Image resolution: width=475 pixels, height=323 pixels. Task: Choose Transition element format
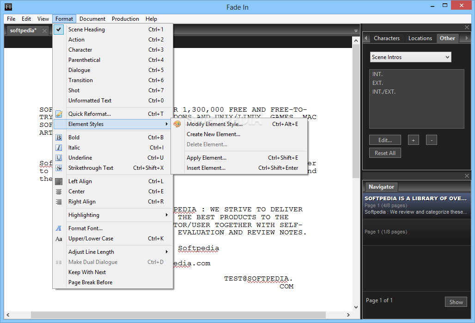click(x=111, y=80)
